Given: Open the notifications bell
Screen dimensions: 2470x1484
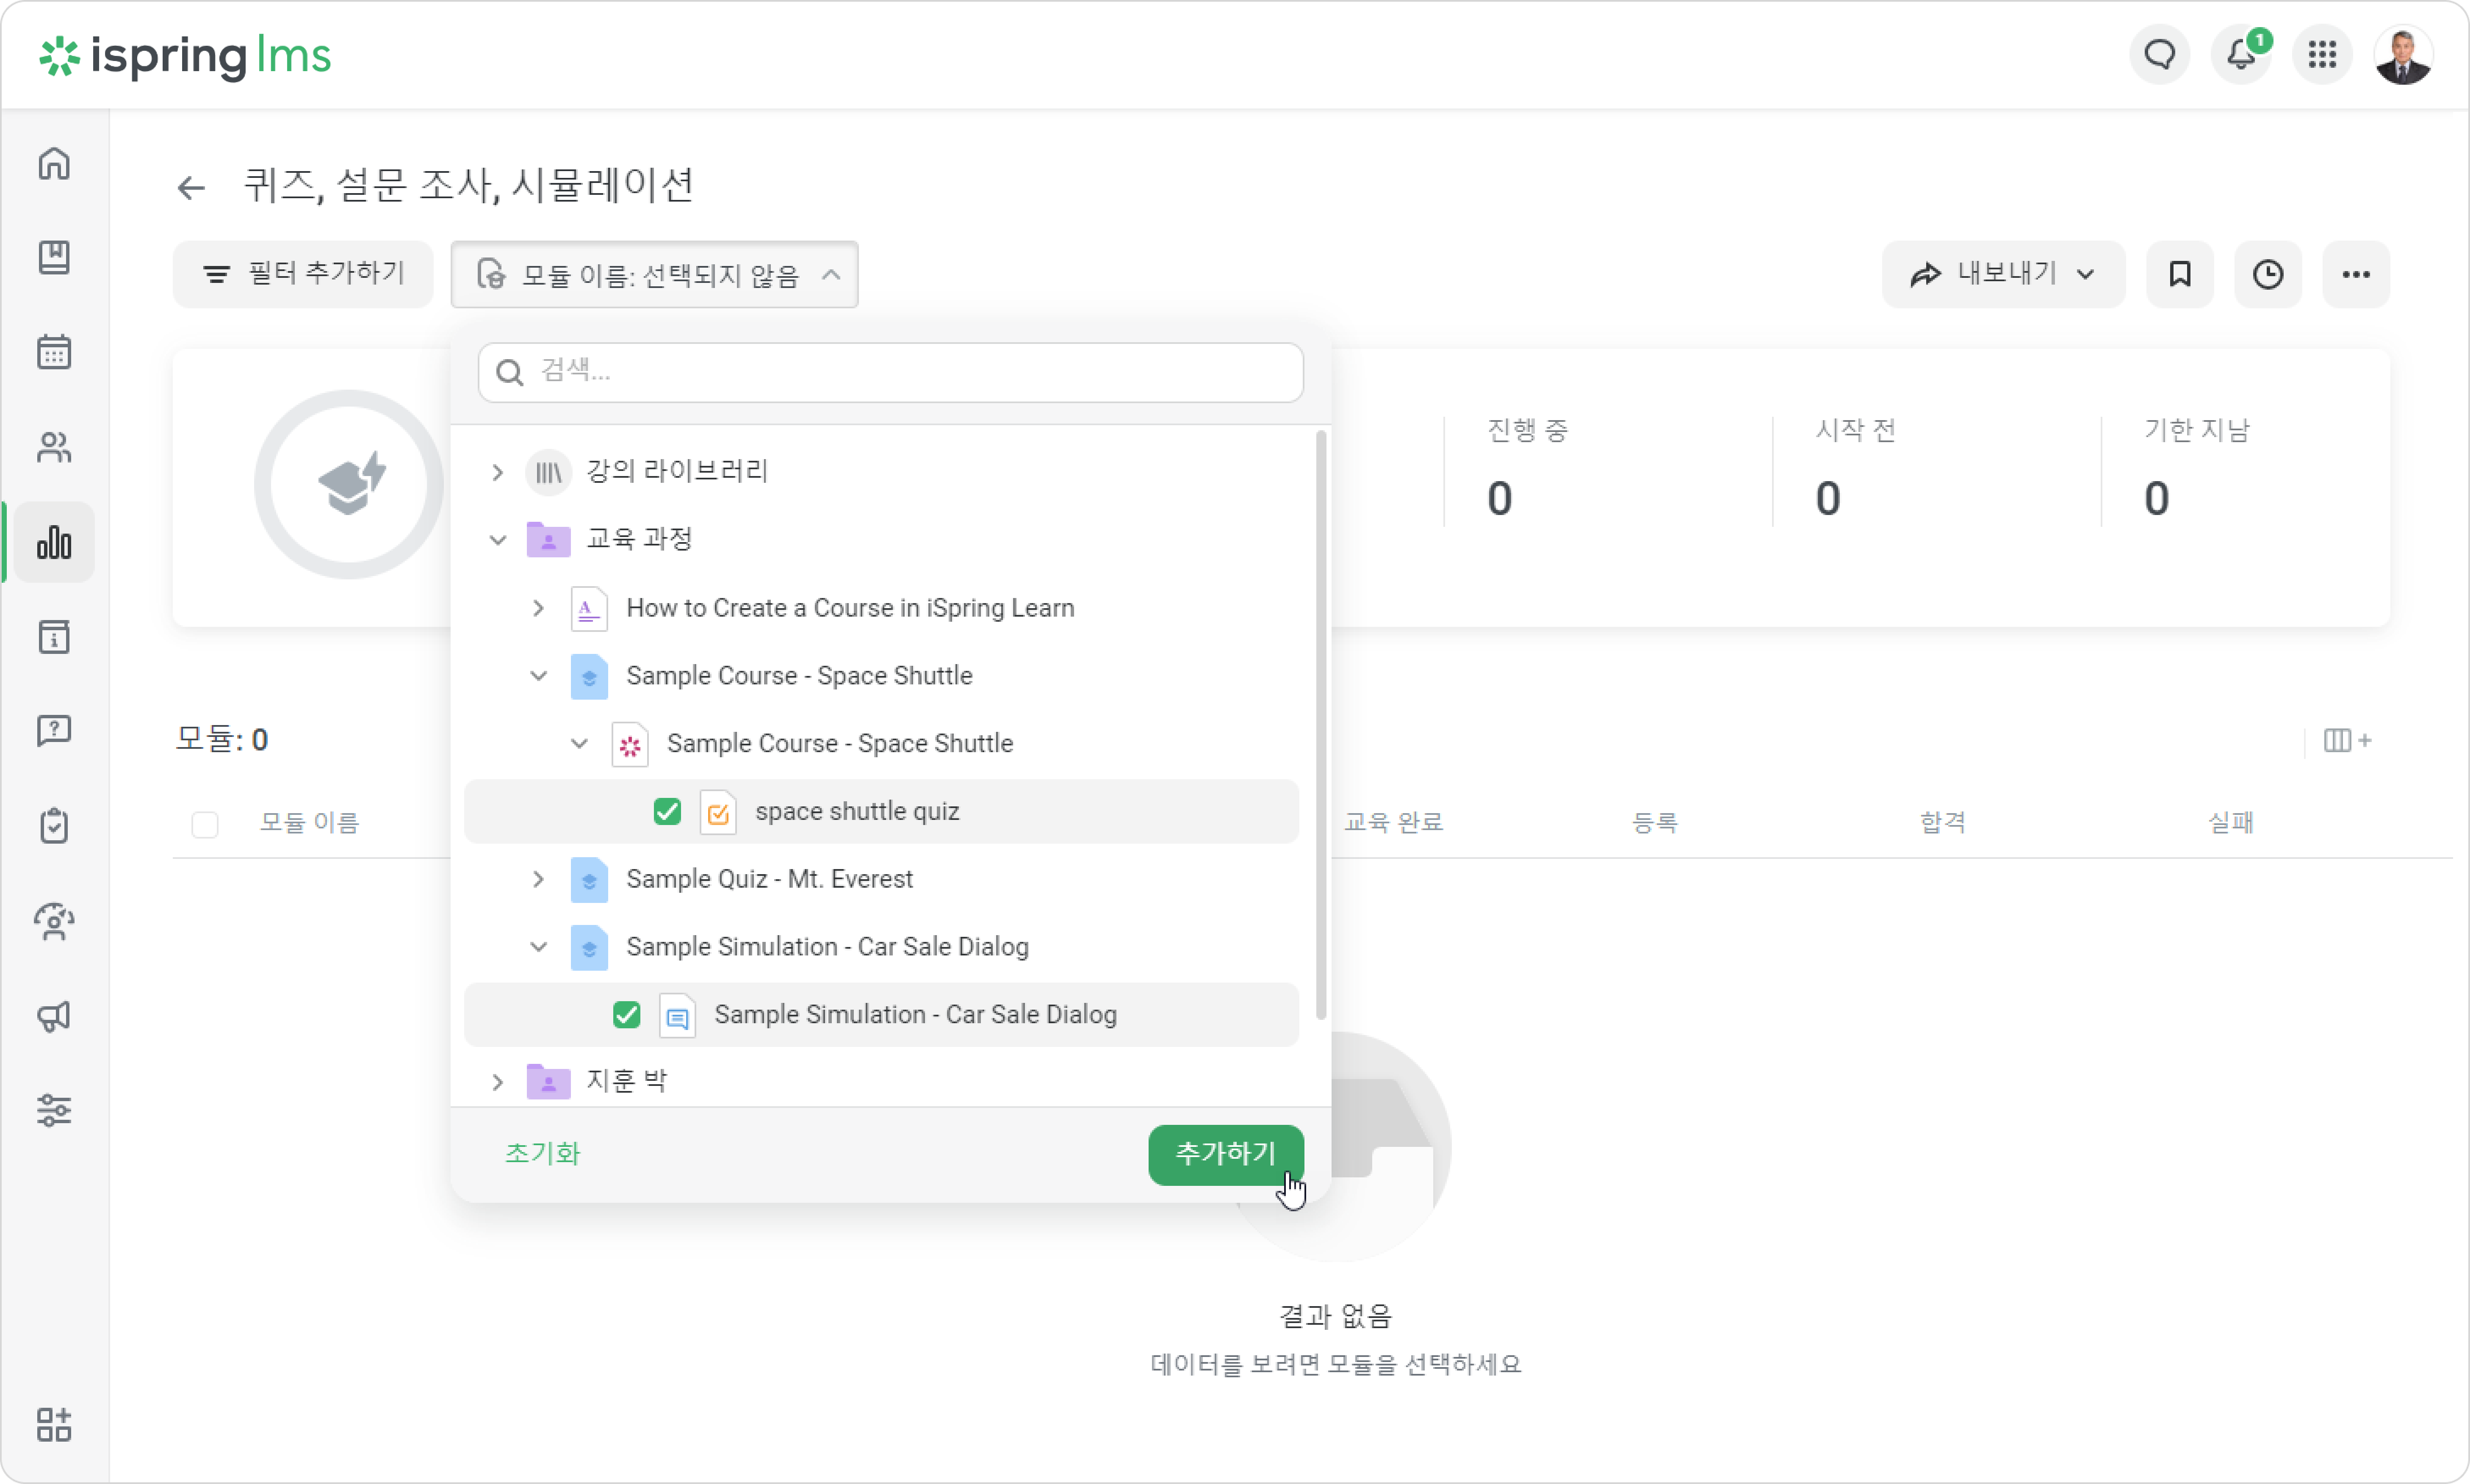Looking at the screenshot, I should point(2241,54).
